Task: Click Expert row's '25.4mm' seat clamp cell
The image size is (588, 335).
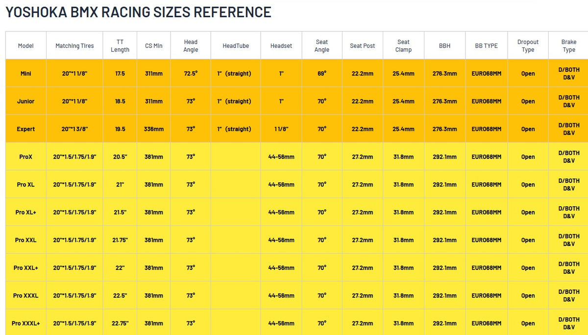Action: click(x=403, y=129)
